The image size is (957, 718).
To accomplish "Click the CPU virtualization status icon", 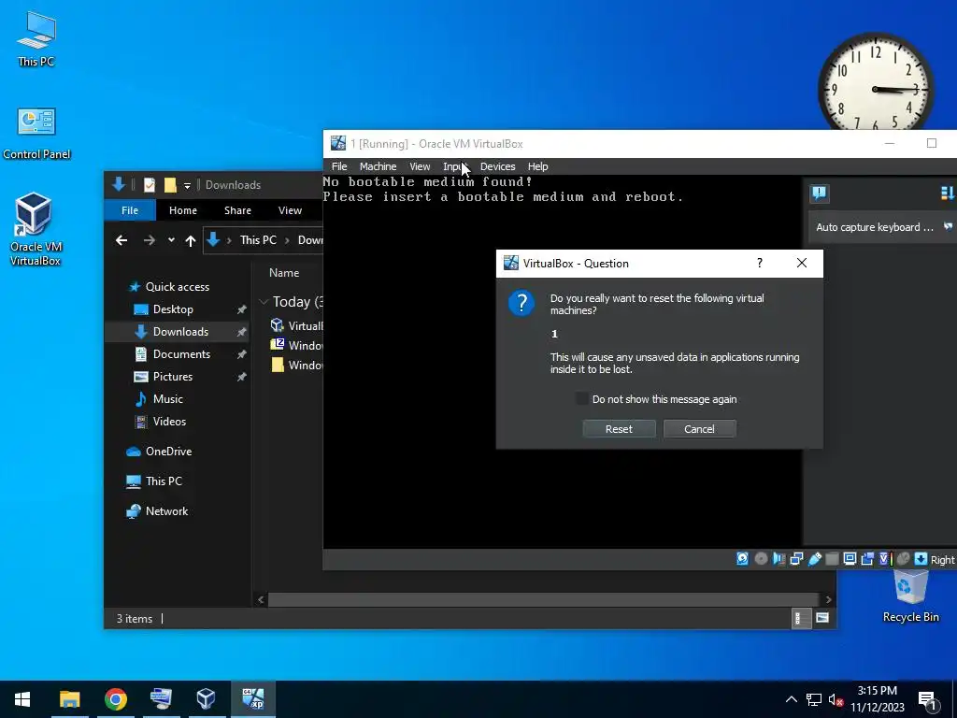I will tap(884, 559).
